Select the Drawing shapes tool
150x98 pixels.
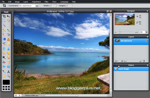pos(8,44)
